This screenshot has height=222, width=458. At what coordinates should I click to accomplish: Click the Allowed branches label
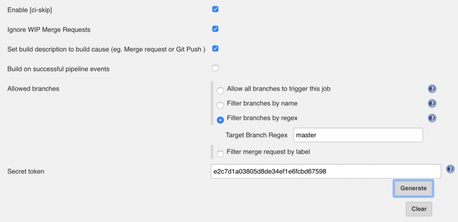[x=33, y=89]
